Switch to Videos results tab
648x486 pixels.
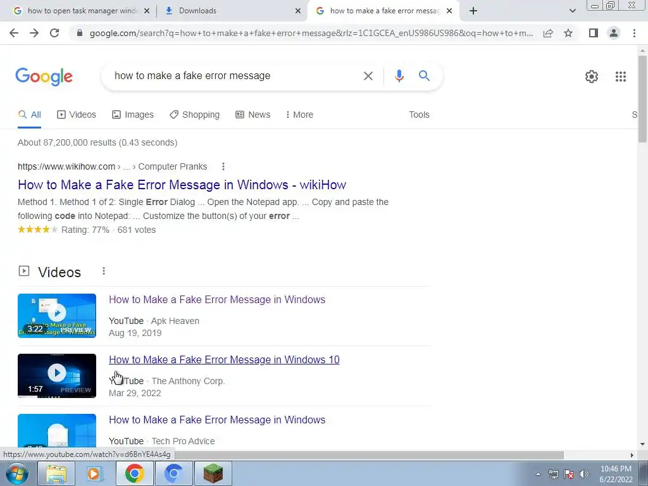(x=77, y=115)
